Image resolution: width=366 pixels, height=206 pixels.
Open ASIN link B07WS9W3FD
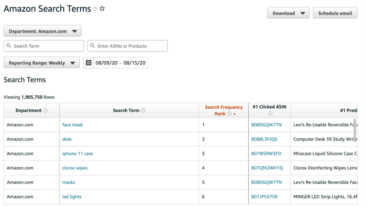[266, 154]
